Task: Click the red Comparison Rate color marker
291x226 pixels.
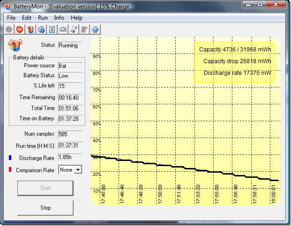Action: point(10,170)
